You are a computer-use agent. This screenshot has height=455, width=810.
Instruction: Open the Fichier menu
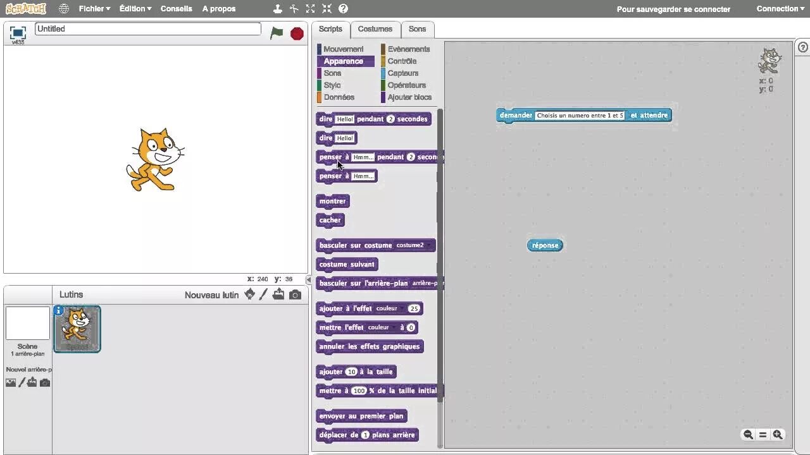(x=95, y=9)
